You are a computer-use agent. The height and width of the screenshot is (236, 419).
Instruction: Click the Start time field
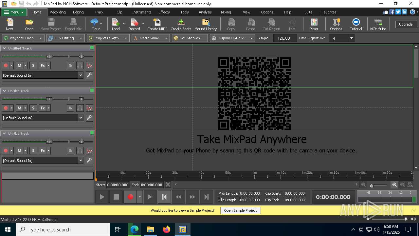118,185
